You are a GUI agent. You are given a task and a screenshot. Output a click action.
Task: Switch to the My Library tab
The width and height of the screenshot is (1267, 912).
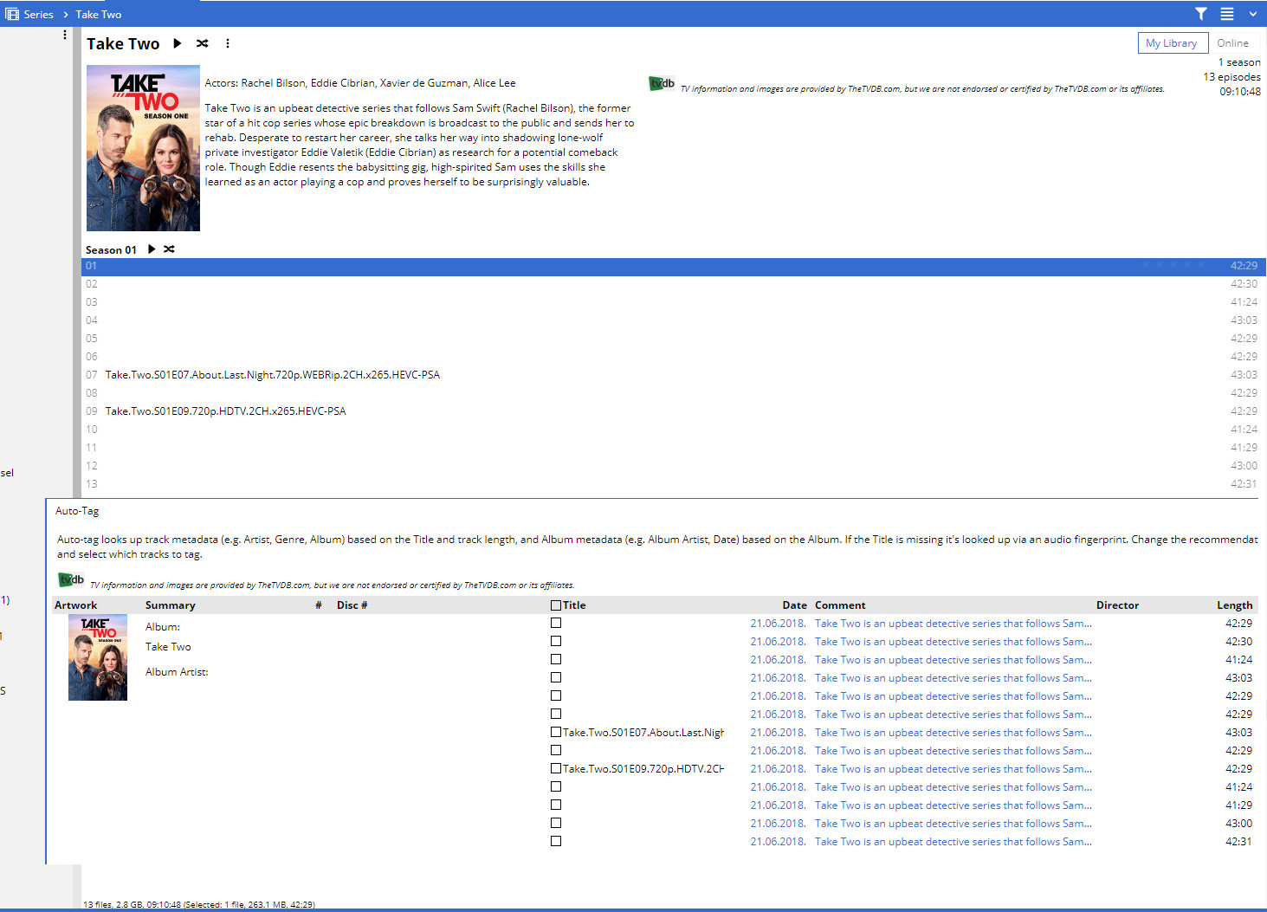(1172, 43)
